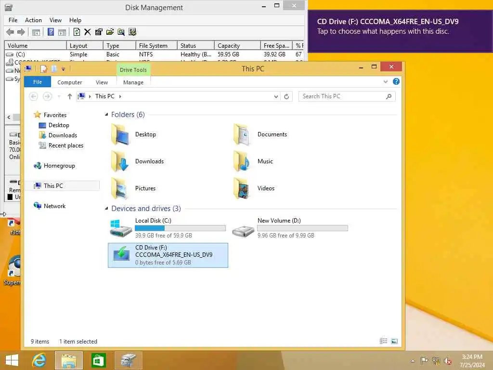This screenshot has width=493, height=370.
Task: Click the Search This PC field
Action: click(347, 96)
